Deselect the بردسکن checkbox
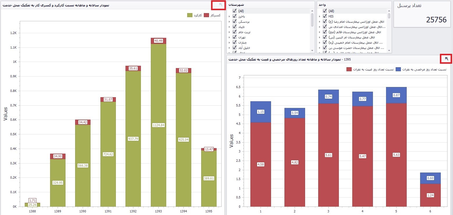The width and height of the screenshot is (453, 215). pos(234,22)
